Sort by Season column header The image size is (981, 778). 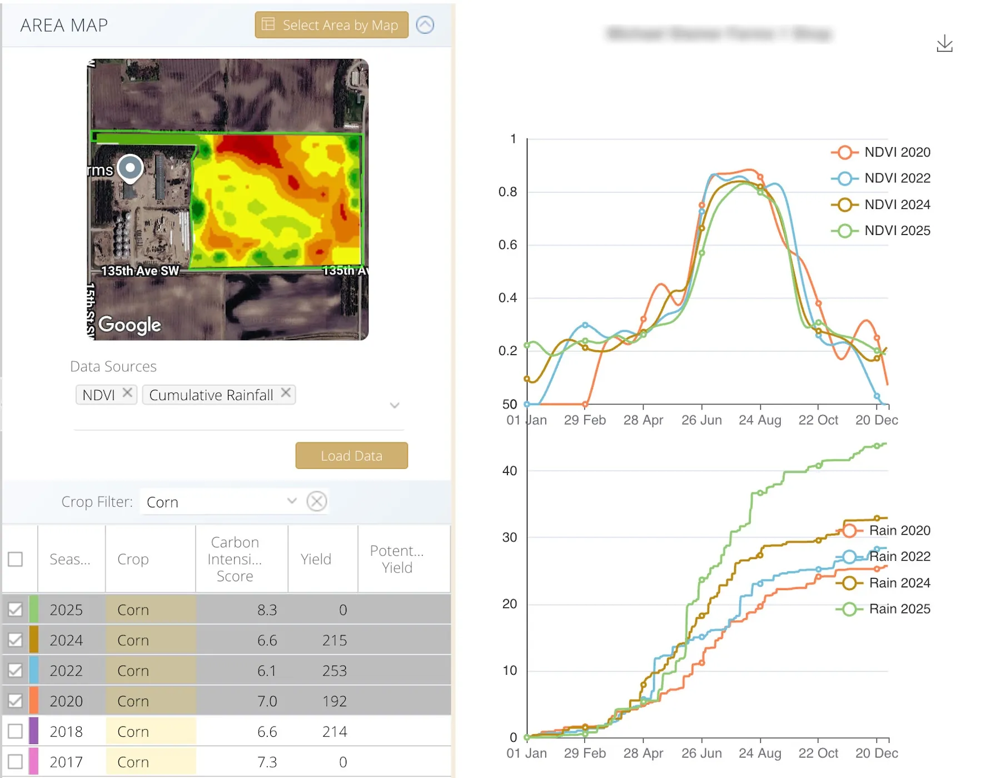71,559
